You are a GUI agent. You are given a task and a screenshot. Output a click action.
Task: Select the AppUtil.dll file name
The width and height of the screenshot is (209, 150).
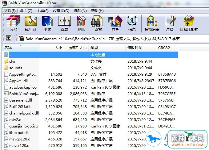(x=18, y=81)
